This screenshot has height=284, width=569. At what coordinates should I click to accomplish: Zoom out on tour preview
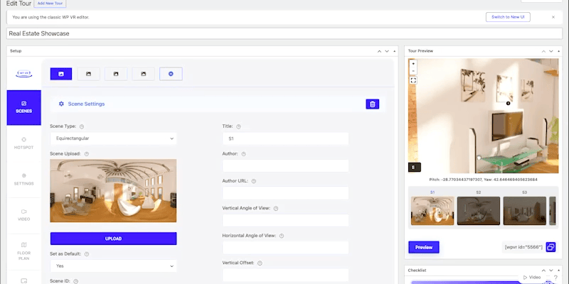tap(413, 70)
